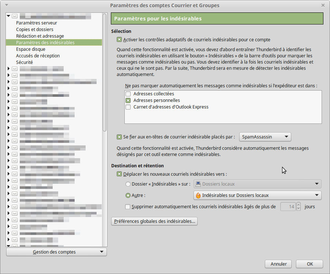Screen dimensions: 330x274
Task: Select the Dossier « Indésirables » sur radio button
Action: point(128,184)
